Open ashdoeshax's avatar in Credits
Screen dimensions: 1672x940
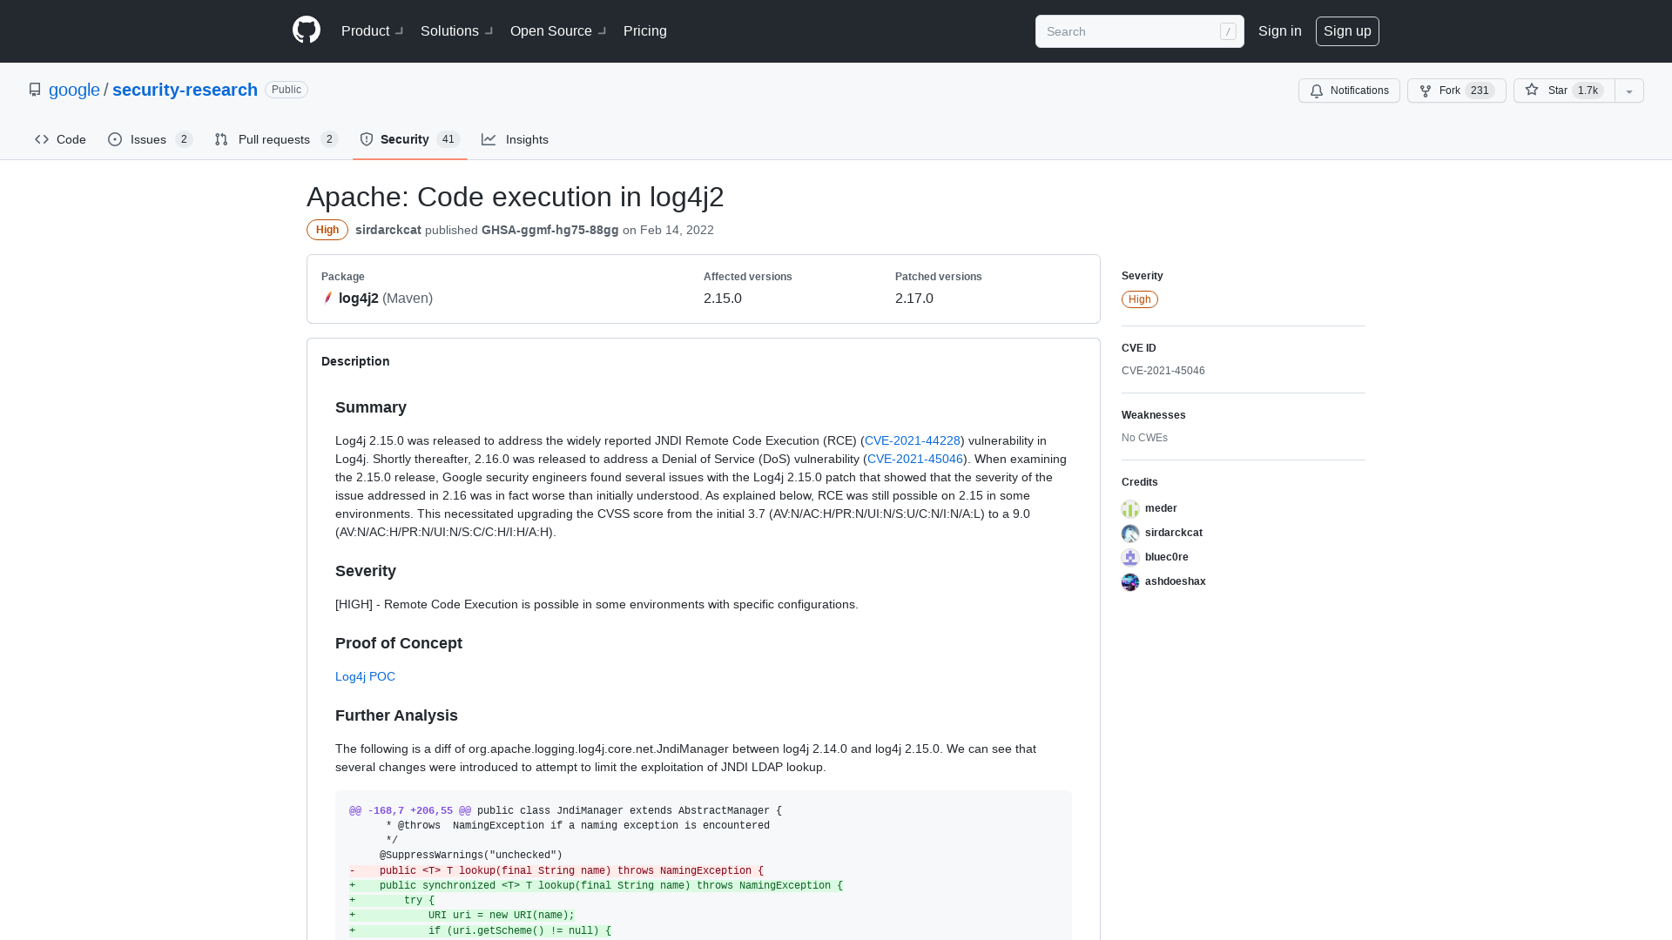pos(1130,581)
